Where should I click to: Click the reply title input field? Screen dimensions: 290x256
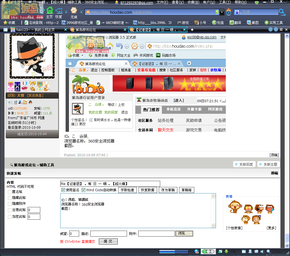coord(110,184)
